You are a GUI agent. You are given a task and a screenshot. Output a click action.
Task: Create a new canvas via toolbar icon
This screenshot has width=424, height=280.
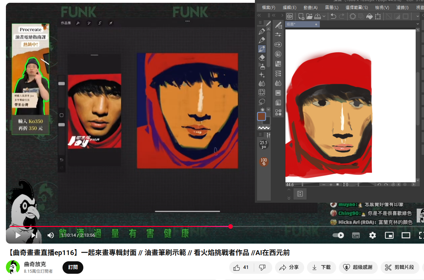301,16
